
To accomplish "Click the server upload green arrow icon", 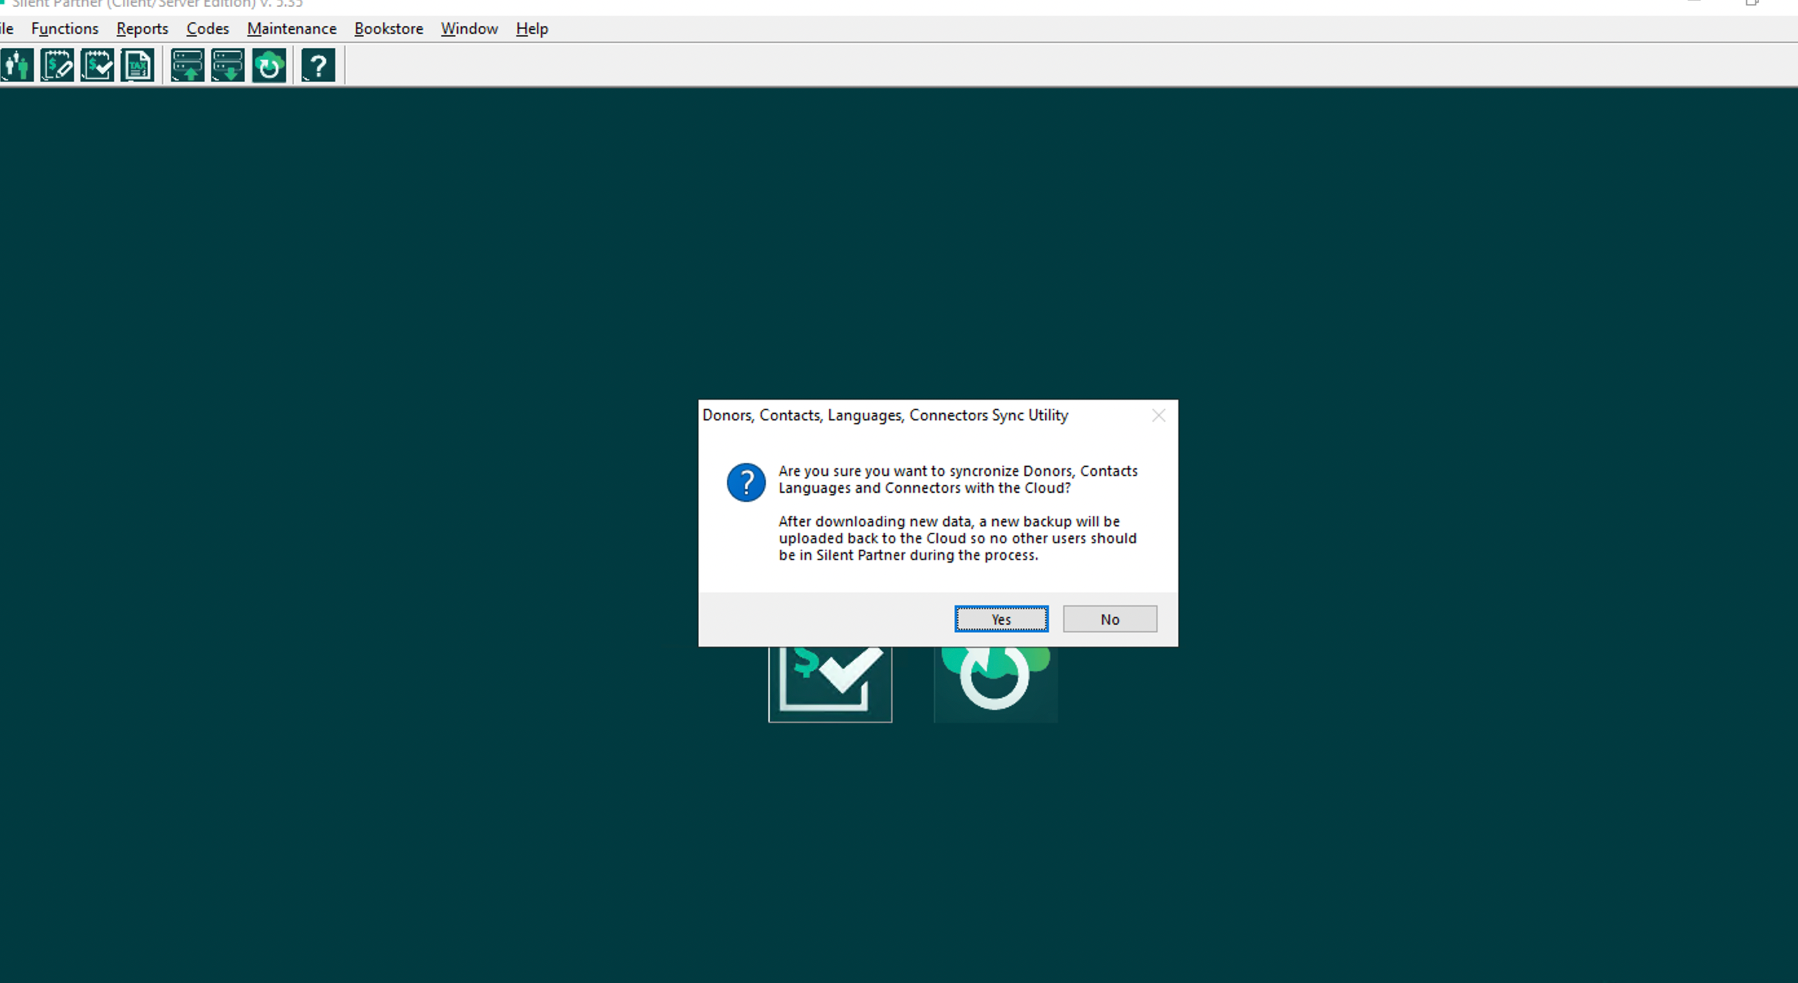I will [188, 65].
